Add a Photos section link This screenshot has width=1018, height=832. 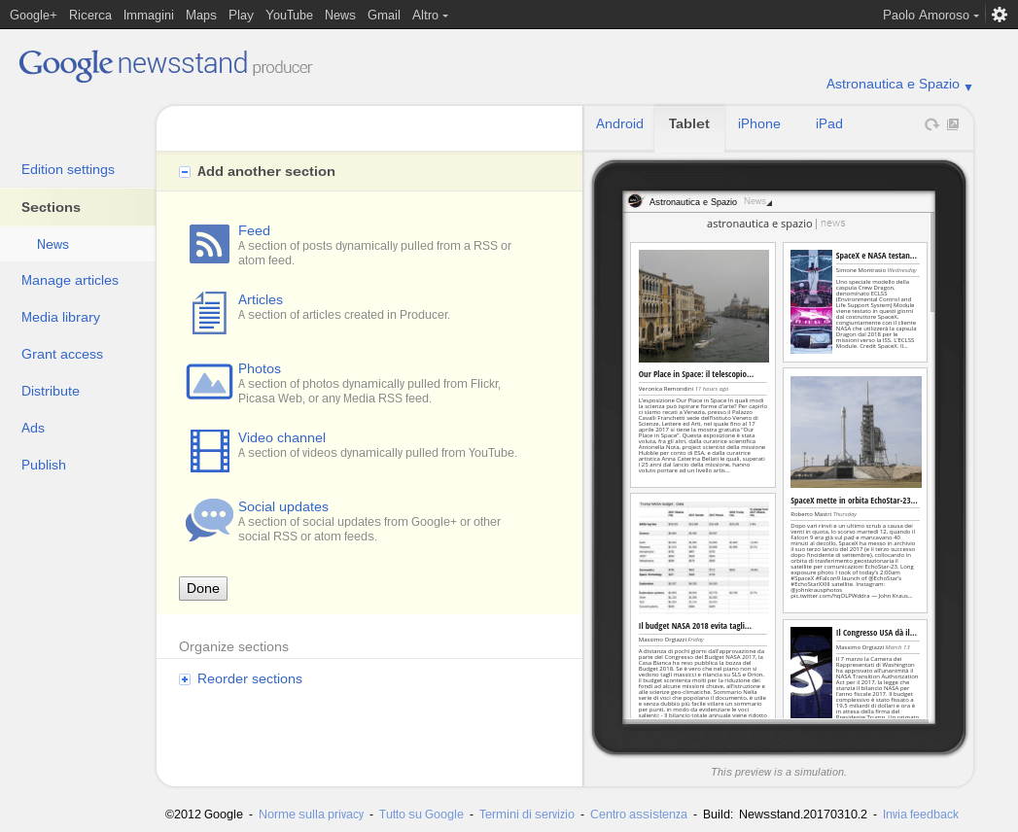(260, 368)
